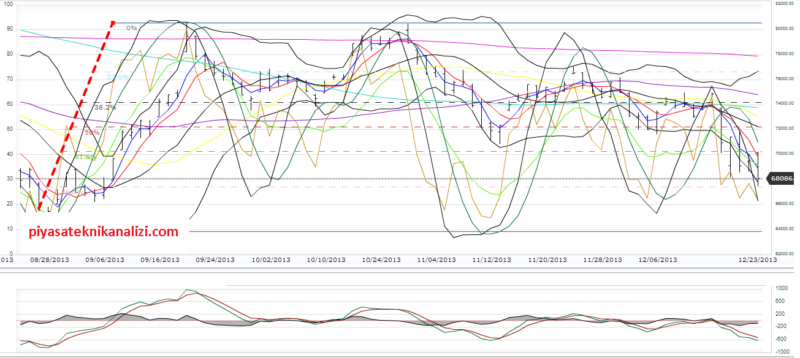This screenshot has height=358, width=800.
Task: Select the red dashed trend line
Action: pos(77,116)
